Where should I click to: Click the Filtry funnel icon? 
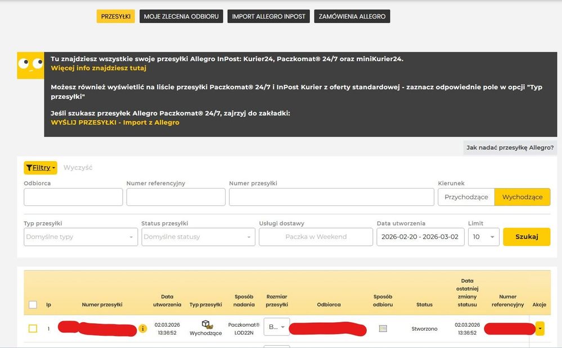[29, 167]
